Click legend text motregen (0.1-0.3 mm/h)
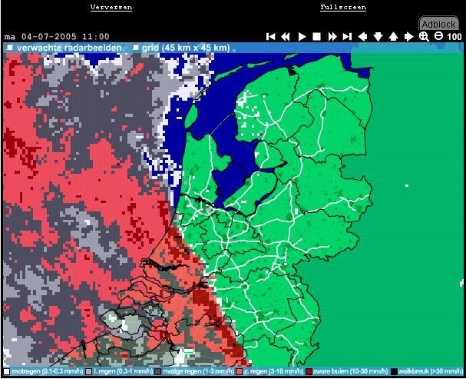This screenshot has height=379, width=466. point(48,371)
